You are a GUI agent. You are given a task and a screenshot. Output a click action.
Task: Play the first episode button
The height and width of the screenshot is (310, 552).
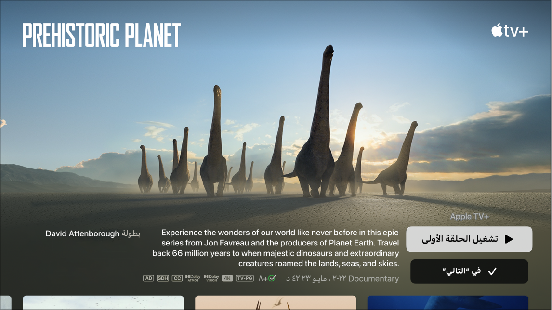pyautogui.click(x=469, y=239)
